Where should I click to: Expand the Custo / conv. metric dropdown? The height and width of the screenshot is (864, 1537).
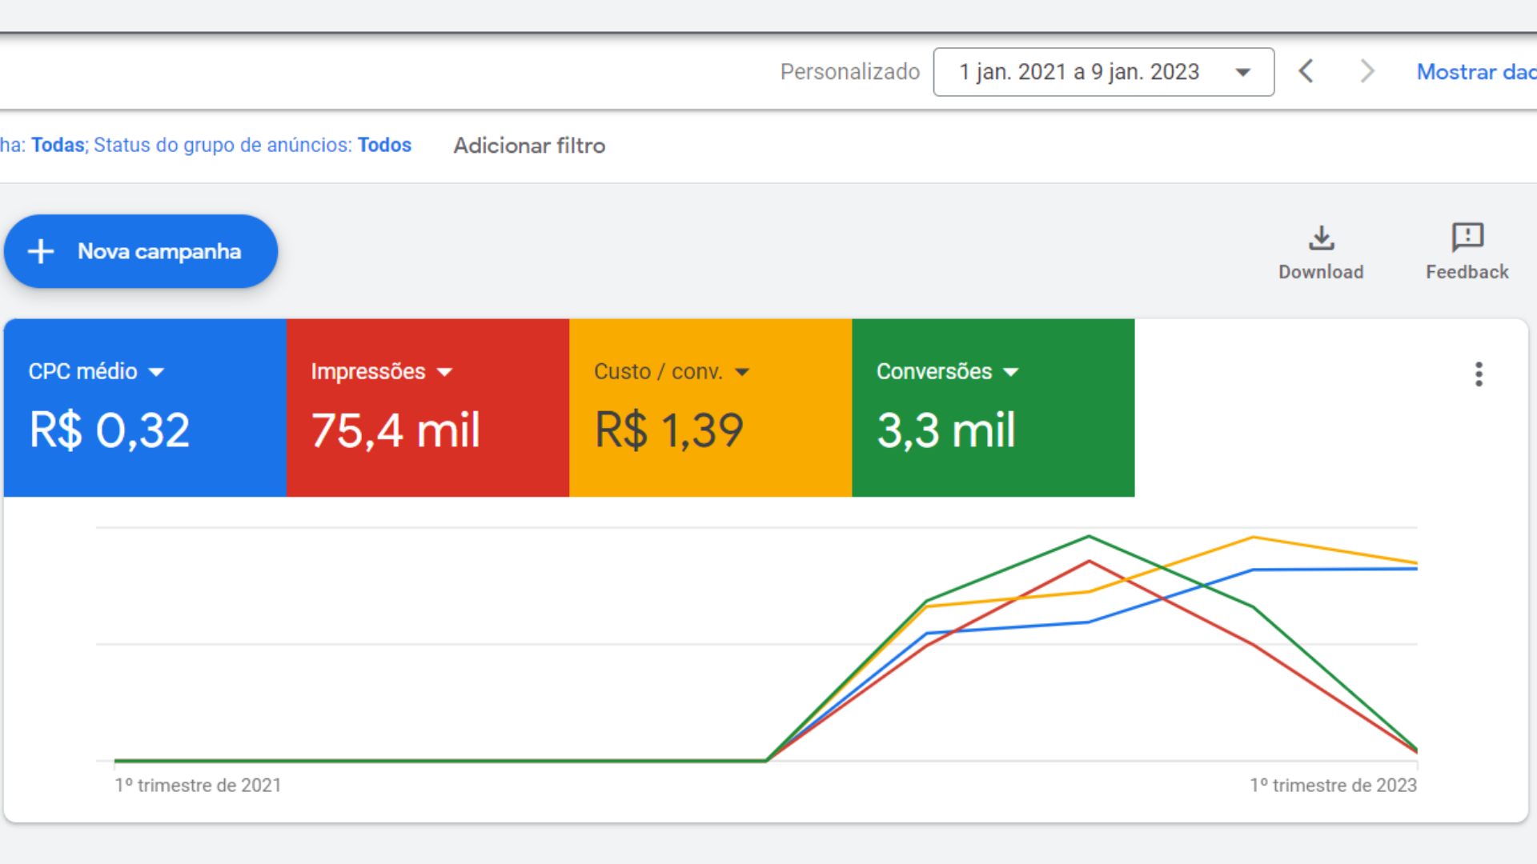[742, 372]
